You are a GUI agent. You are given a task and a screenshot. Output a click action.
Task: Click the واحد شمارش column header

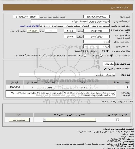point(50,82)
